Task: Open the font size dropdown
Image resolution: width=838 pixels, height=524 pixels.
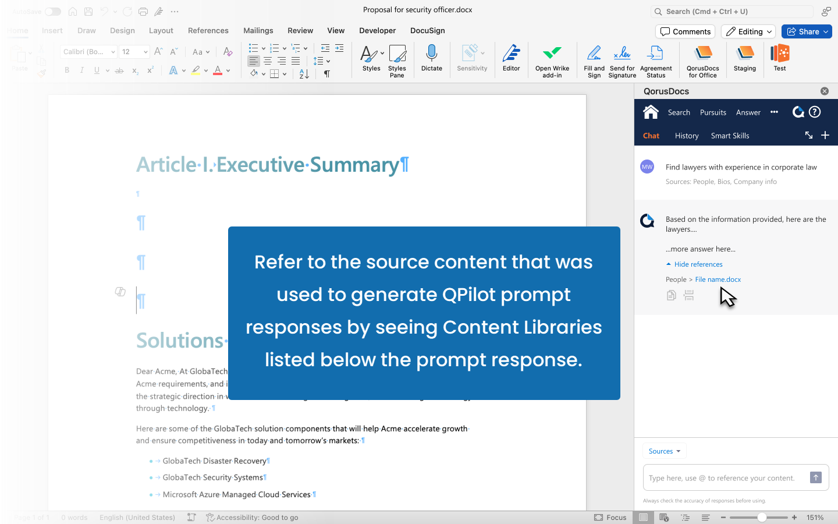Action: coord(145,52)
